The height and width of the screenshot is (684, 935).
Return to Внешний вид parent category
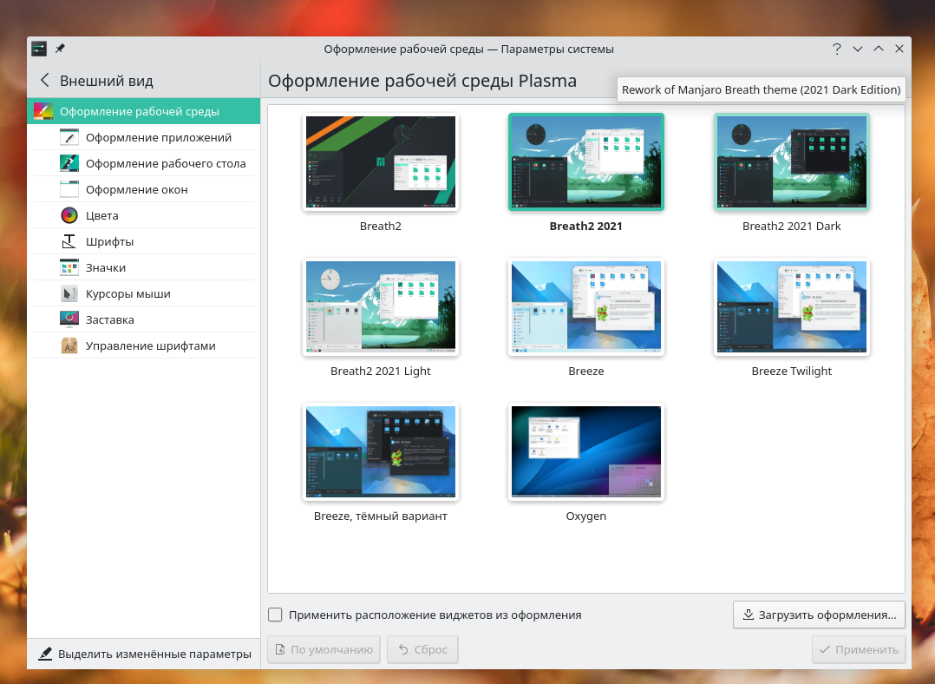95,81
